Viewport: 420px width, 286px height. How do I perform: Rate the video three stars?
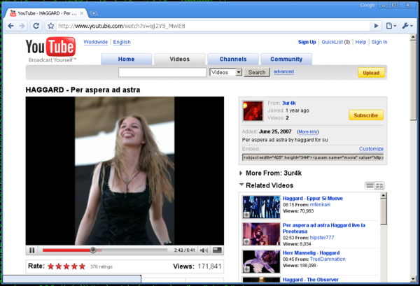(x=66, y=266)
